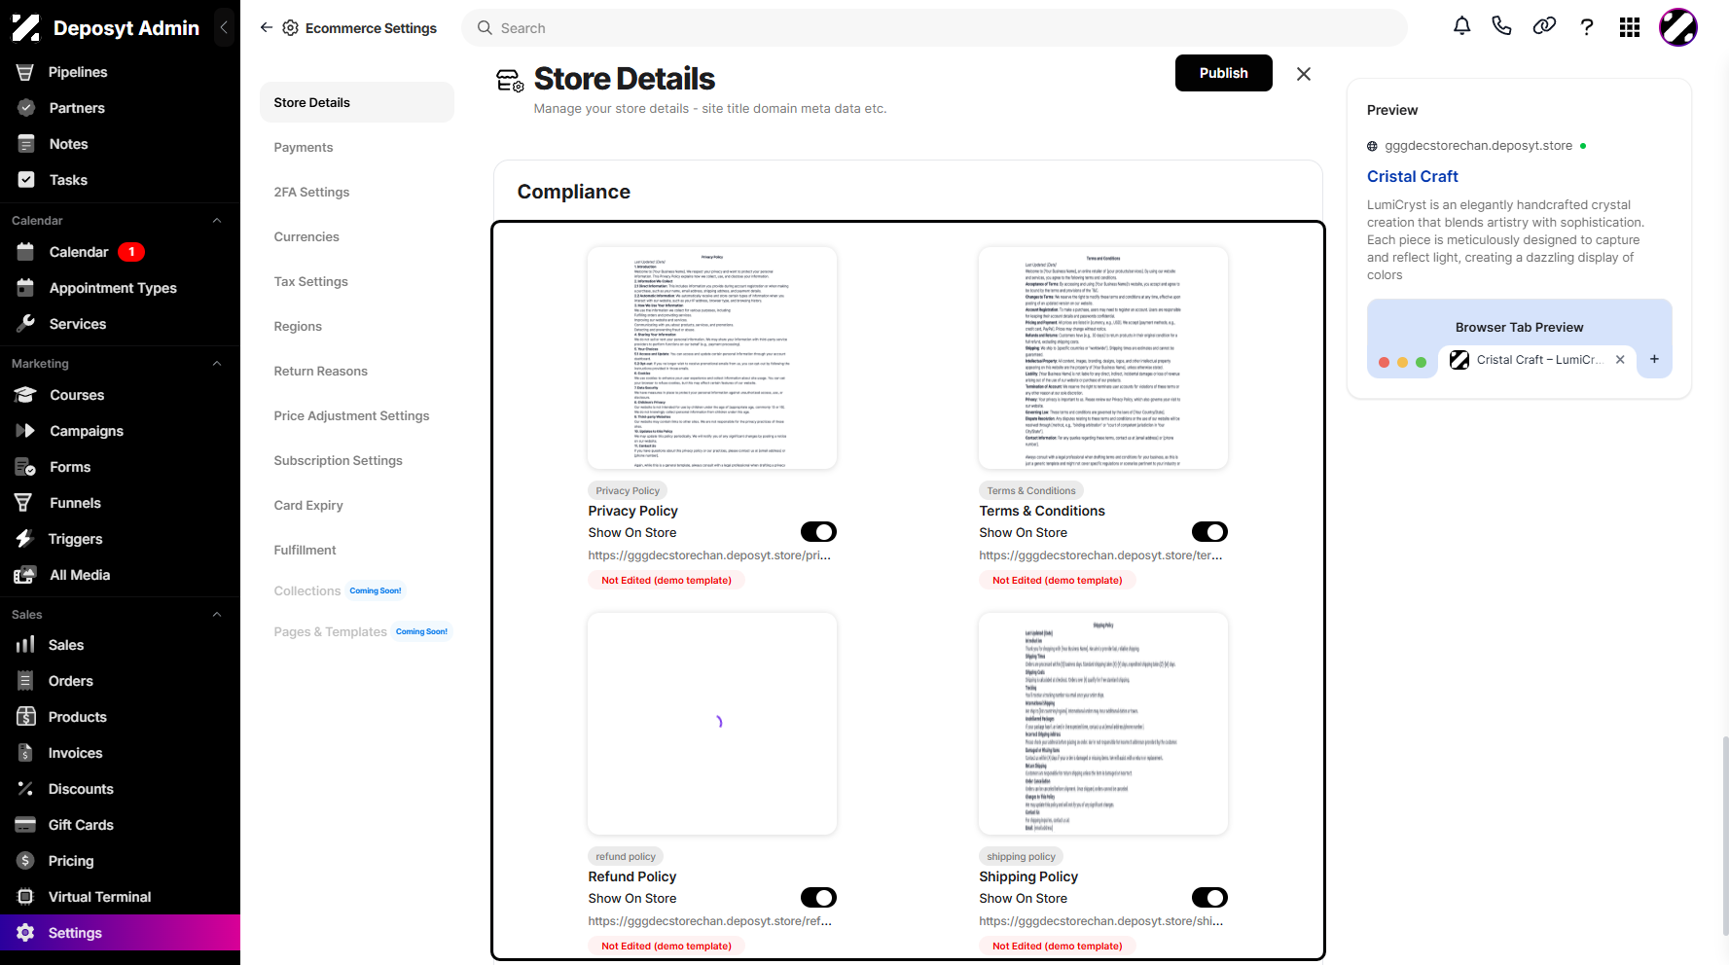Click the phone call icon in header
This screenshot has height=965, width=1729.
tap(1502, 27)
